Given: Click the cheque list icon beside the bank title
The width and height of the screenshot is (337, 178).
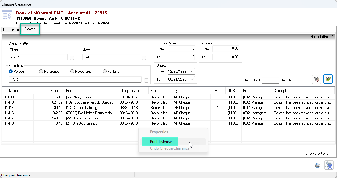Looking at the screenshot, I should click(7, 15).
